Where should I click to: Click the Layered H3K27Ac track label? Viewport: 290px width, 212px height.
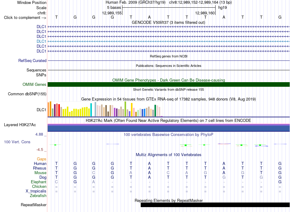coord(20,125)
